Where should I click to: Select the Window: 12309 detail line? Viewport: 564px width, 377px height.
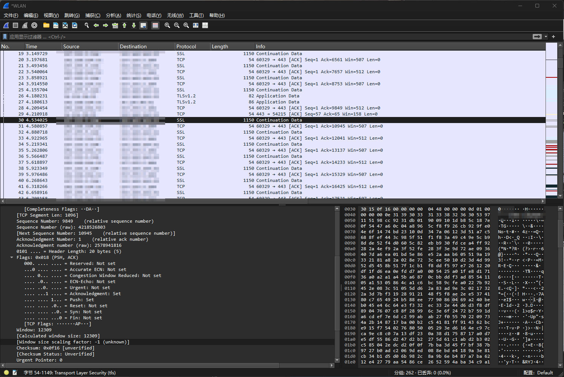[167, 330]
